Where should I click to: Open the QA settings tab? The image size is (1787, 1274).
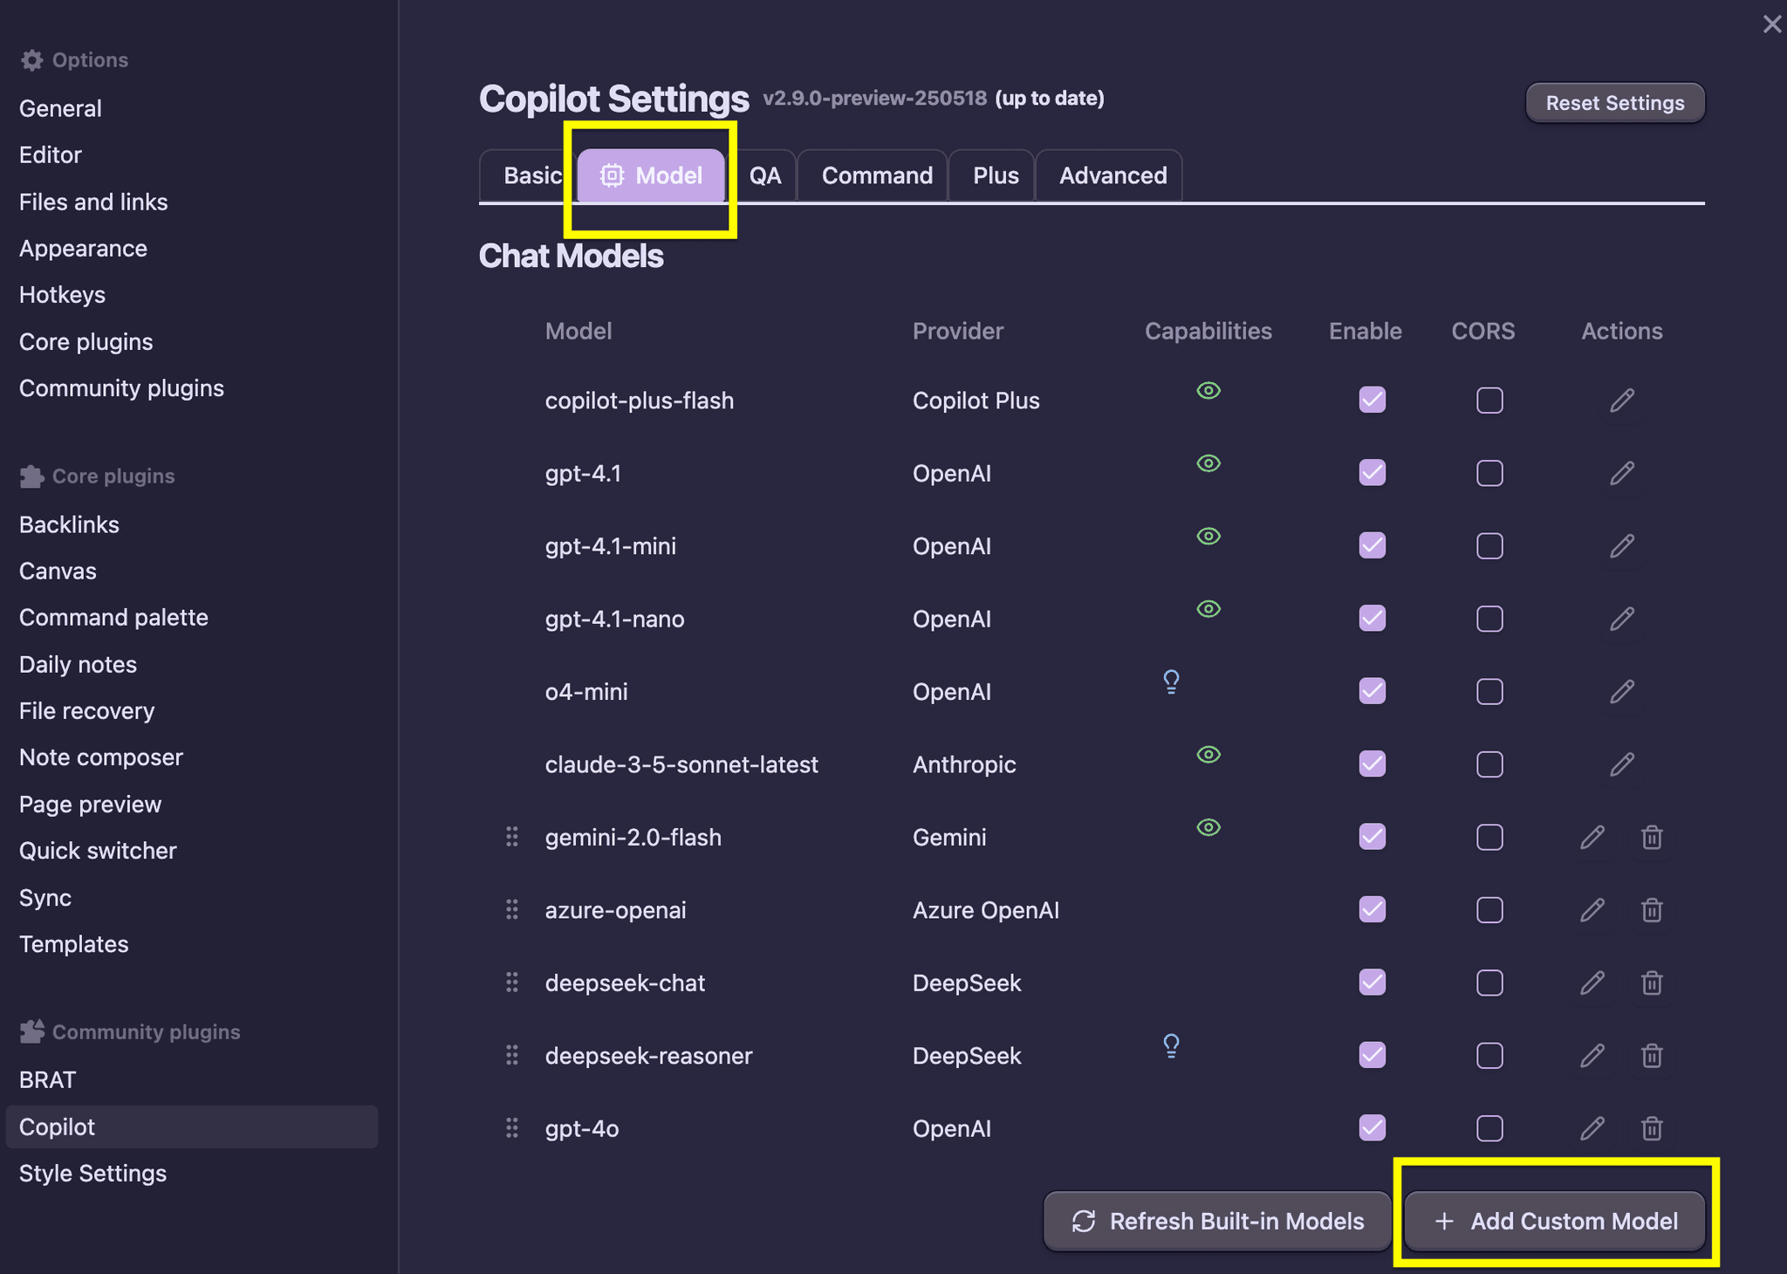(x=765, y=175)
